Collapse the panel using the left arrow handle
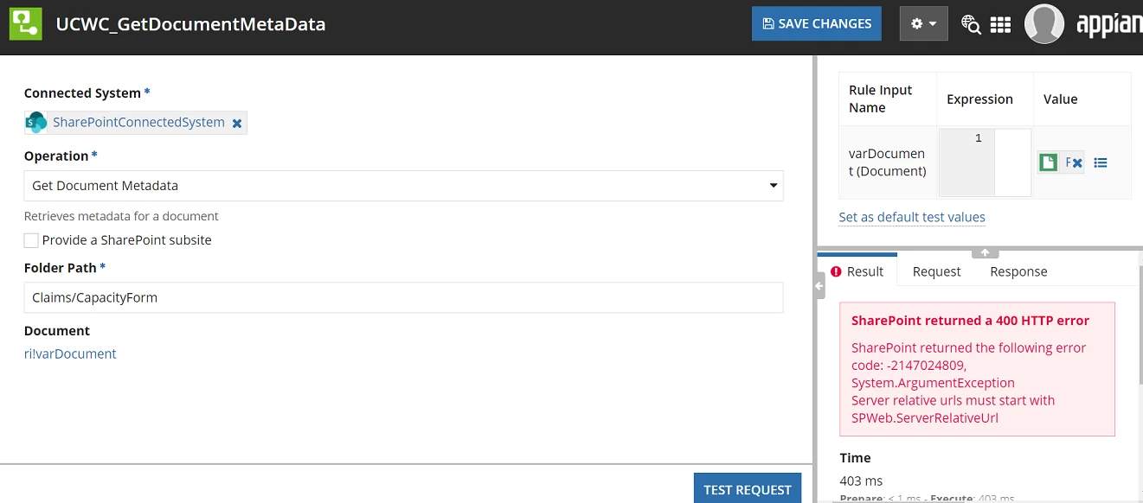1143x503 pixels. point(819,286)
